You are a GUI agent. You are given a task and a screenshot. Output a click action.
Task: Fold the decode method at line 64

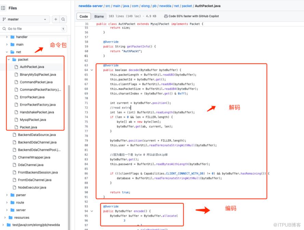[92, 70]
